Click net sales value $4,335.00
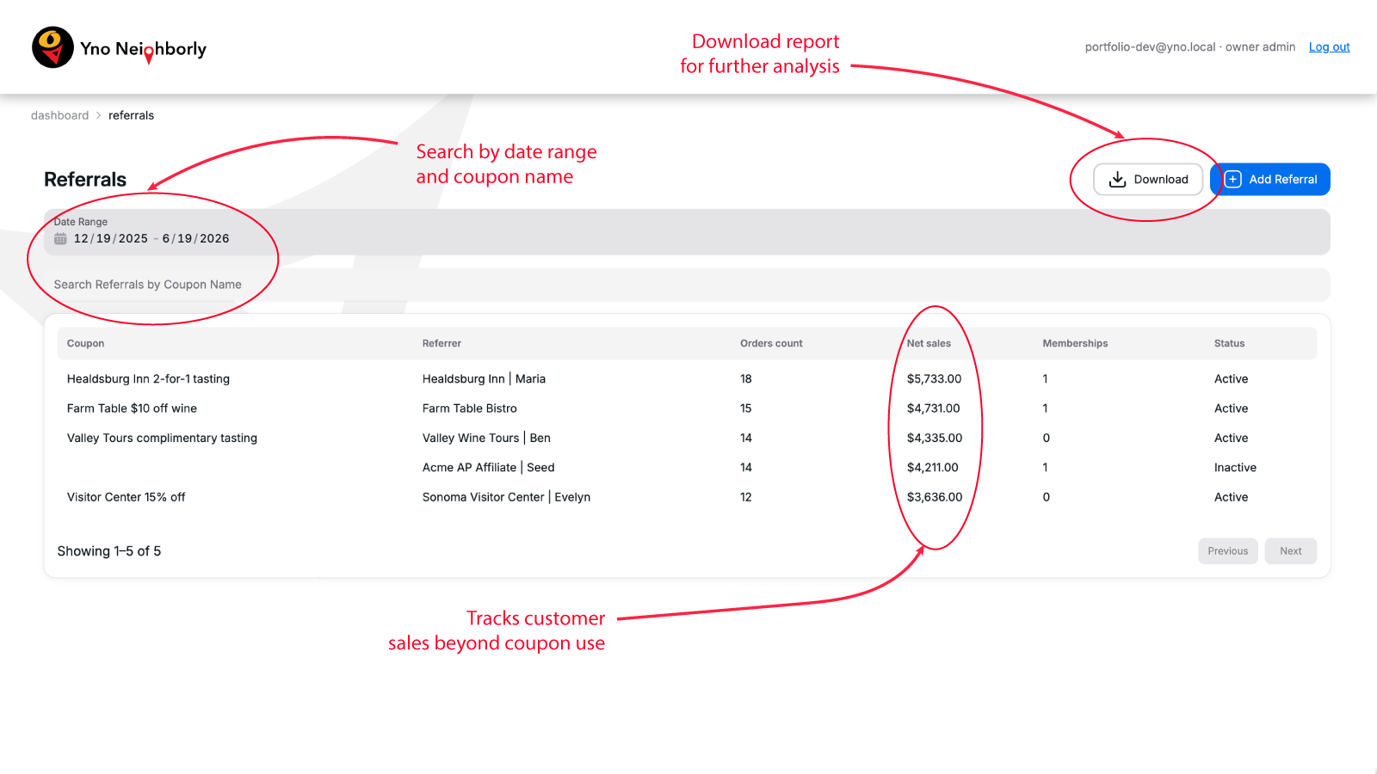 click(x=935, y=438)
